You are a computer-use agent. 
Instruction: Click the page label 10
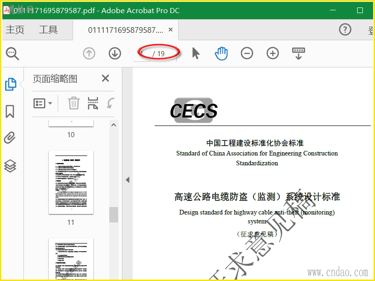[x=71, y=135]
